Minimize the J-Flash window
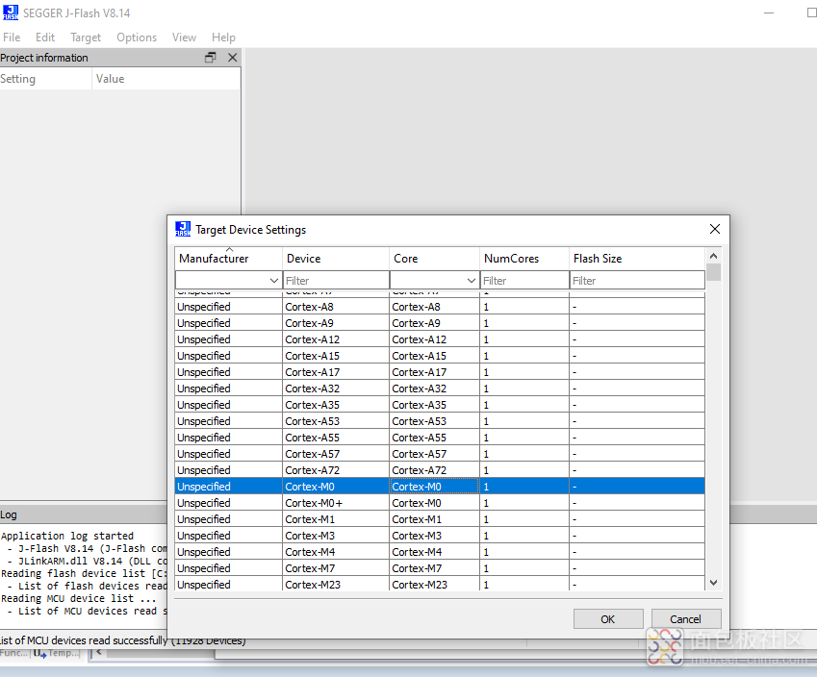 click(x=769, y=13)
